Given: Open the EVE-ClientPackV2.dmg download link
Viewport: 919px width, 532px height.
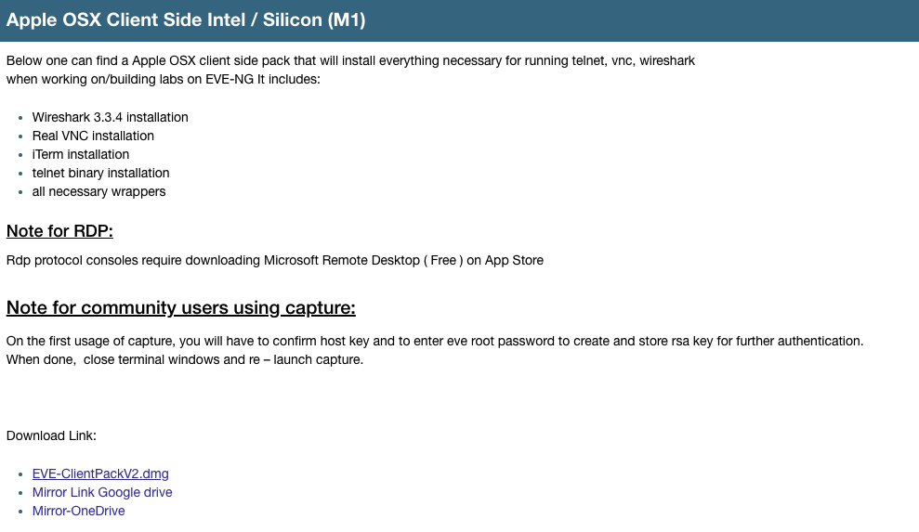Looking at the screenshot, I should (x=100, y=474).
